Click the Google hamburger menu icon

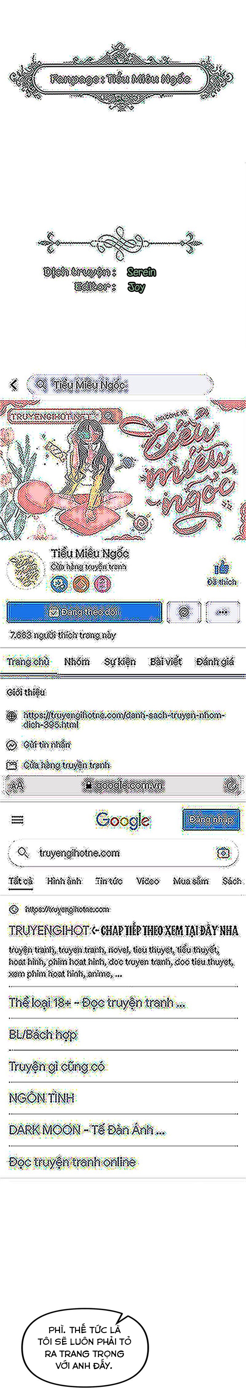pyautogui.click(x=17, y=820)
